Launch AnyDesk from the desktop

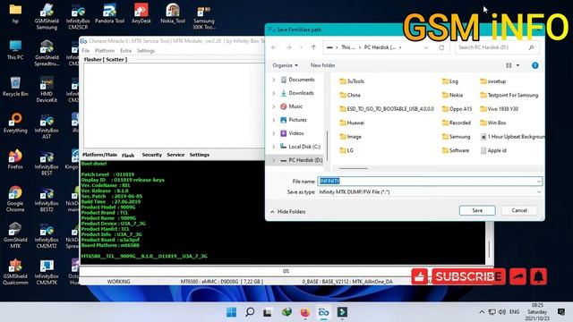[x=141, y=14]
